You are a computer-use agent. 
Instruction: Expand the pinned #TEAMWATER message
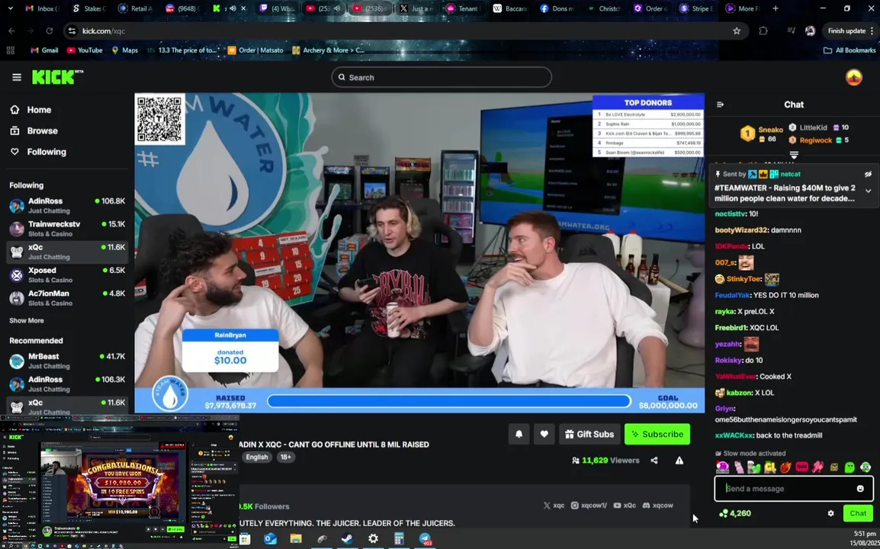[868, 191]
